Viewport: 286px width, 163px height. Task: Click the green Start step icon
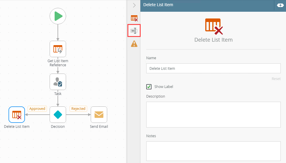(x=58, y=16)
